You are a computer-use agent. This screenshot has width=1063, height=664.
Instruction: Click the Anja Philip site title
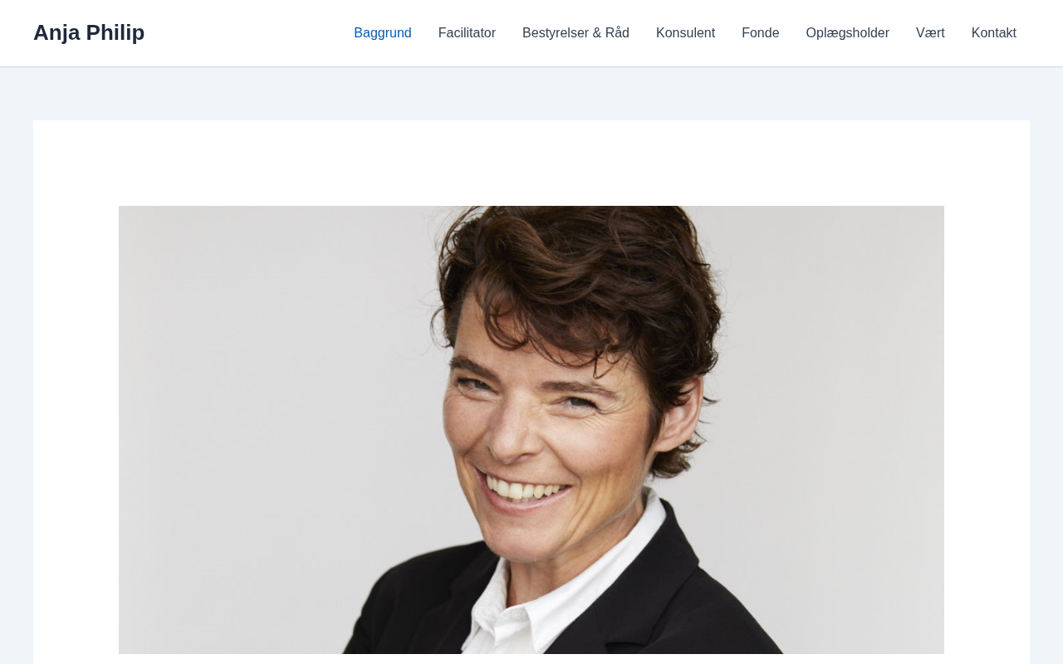coord(89,32)
